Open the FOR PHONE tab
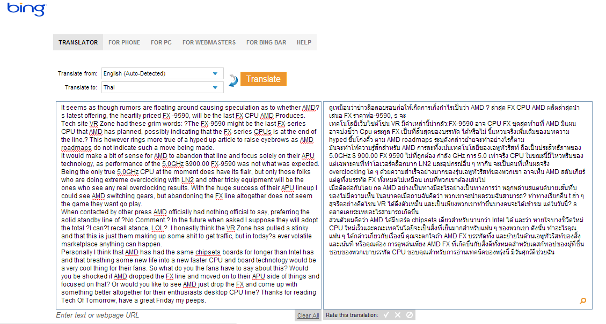Viewport: 606px width, 324px height. point(124,42)
